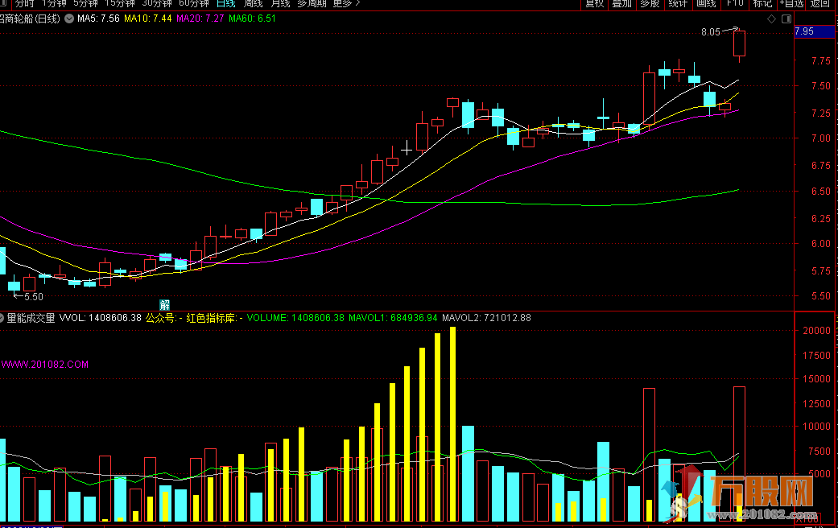Click the 标记 mark button
838x528 pixels.
tap(762, 4)
